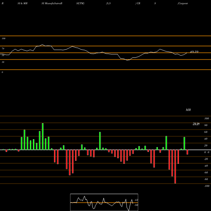Click the overlapping 70.26 value near MR scale
The image size is (211, 211).
point(196,123)
